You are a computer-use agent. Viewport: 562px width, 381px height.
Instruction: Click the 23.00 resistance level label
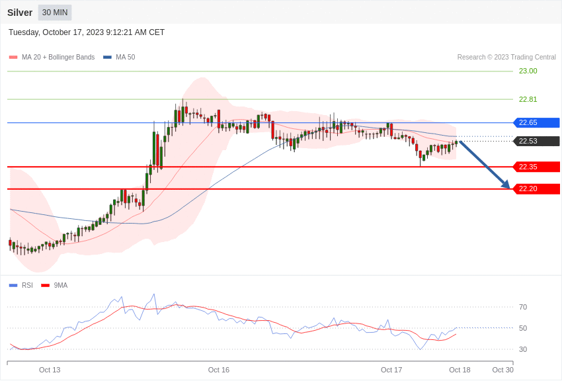click(528, 71)
